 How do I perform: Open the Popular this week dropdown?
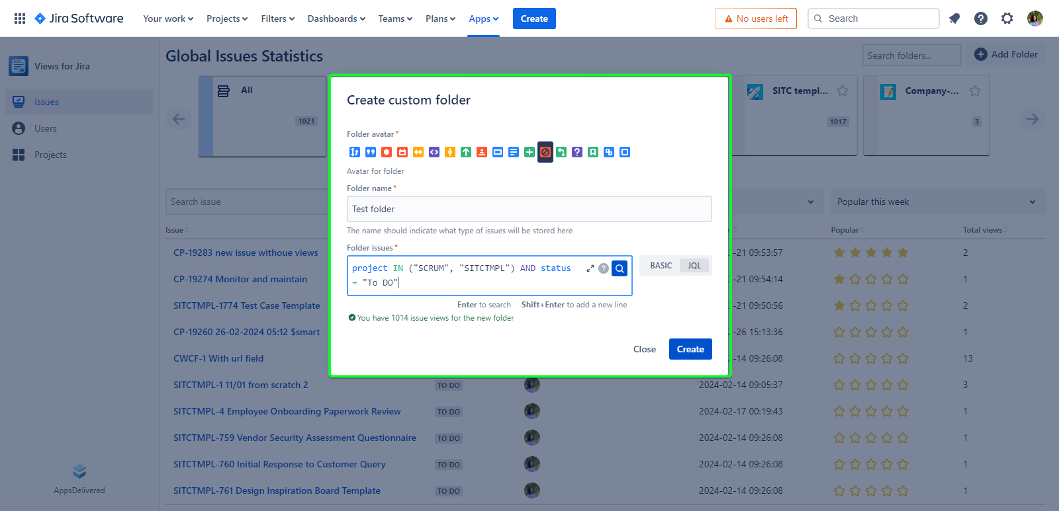937,202
